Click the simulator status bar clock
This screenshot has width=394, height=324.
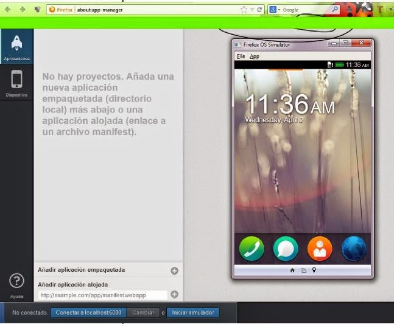pos(357,65)
